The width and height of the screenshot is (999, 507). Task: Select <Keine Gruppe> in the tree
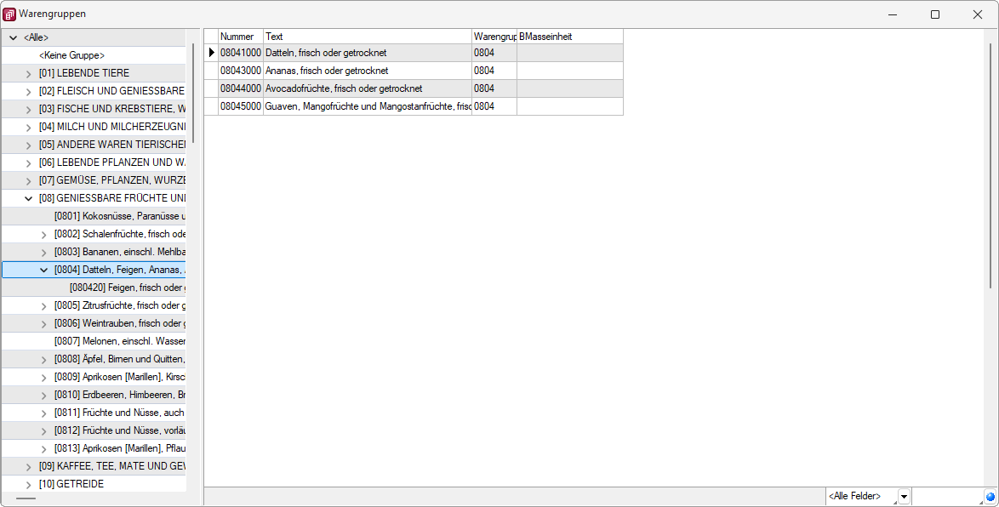click(71, 55)
